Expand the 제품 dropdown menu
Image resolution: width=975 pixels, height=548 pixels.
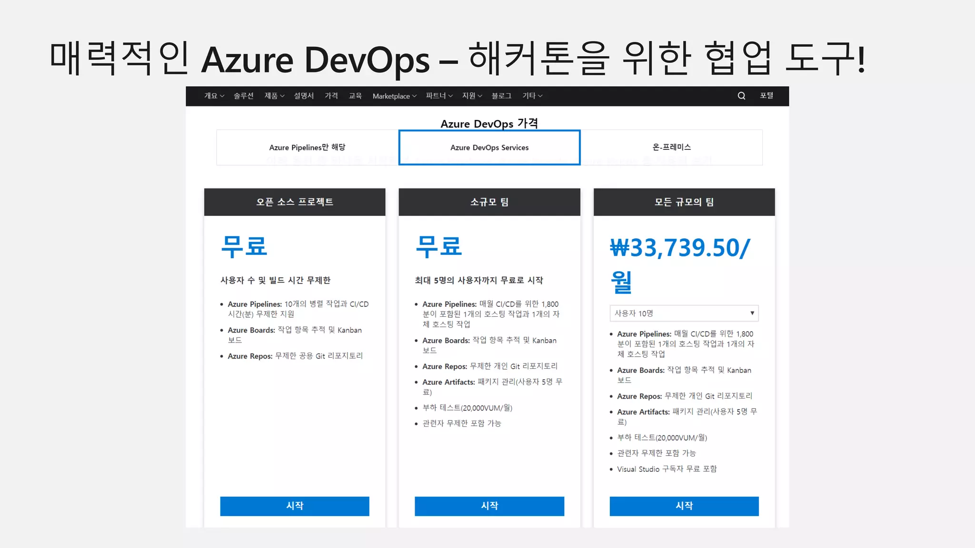pyautogui.click(x=274, y=96)
